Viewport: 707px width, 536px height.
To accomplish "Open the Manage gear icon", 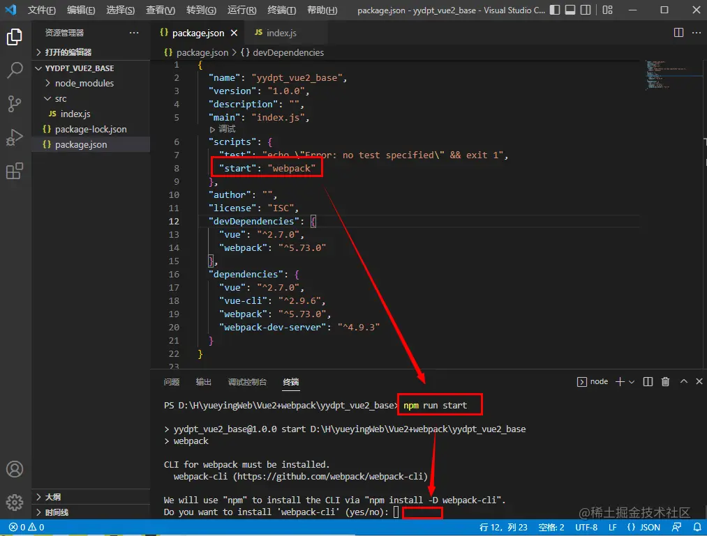I will click(15, 502).
